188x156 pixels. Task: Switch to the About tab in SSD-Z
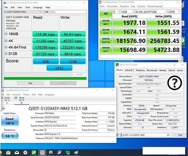click(x=180, y=70)
